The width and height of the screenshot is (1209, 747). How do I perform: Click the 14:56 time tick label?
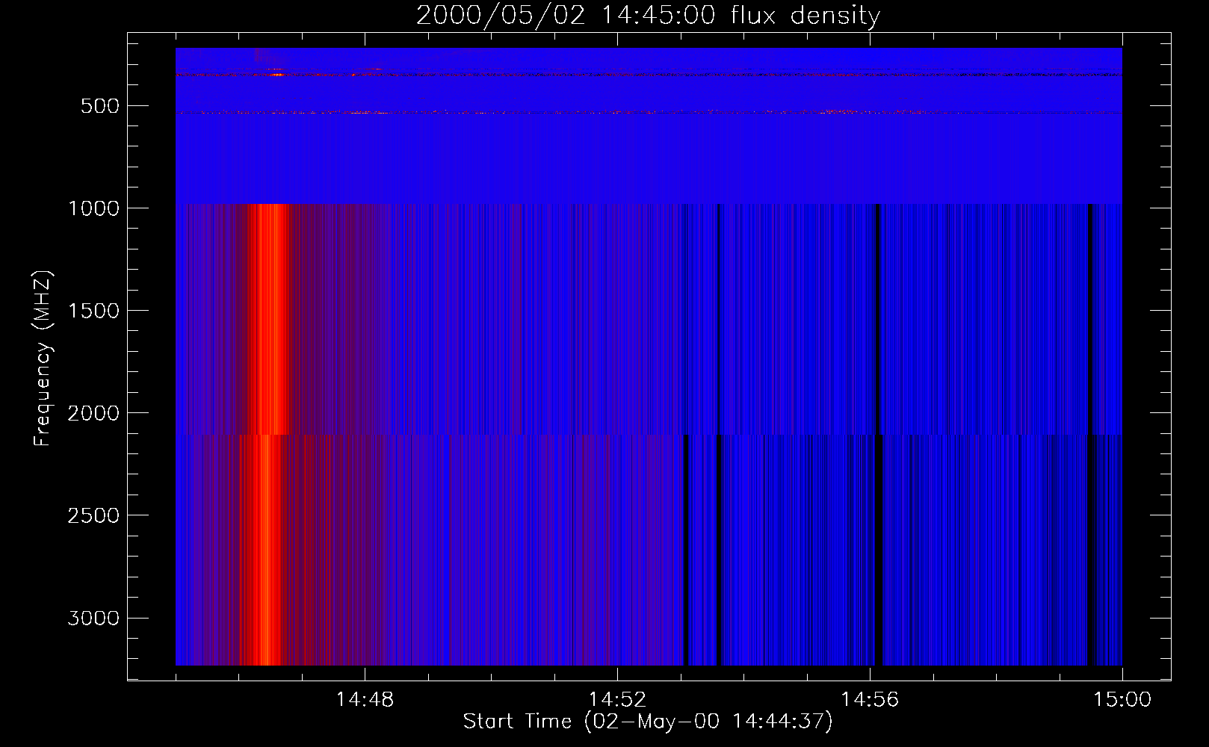click(x=870, y=700)
